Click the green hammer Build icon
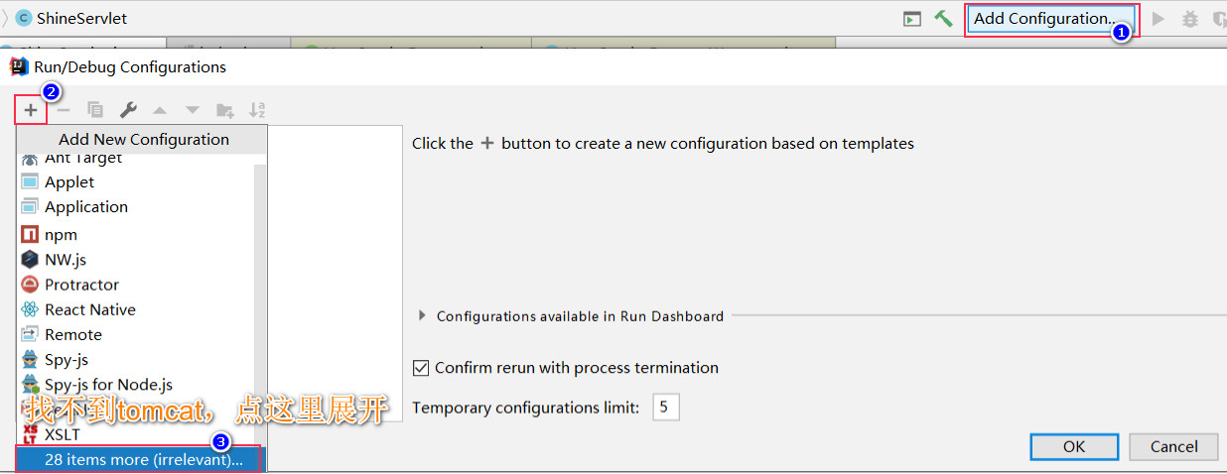Screen dimensions: 1227x474 point(943,19)
